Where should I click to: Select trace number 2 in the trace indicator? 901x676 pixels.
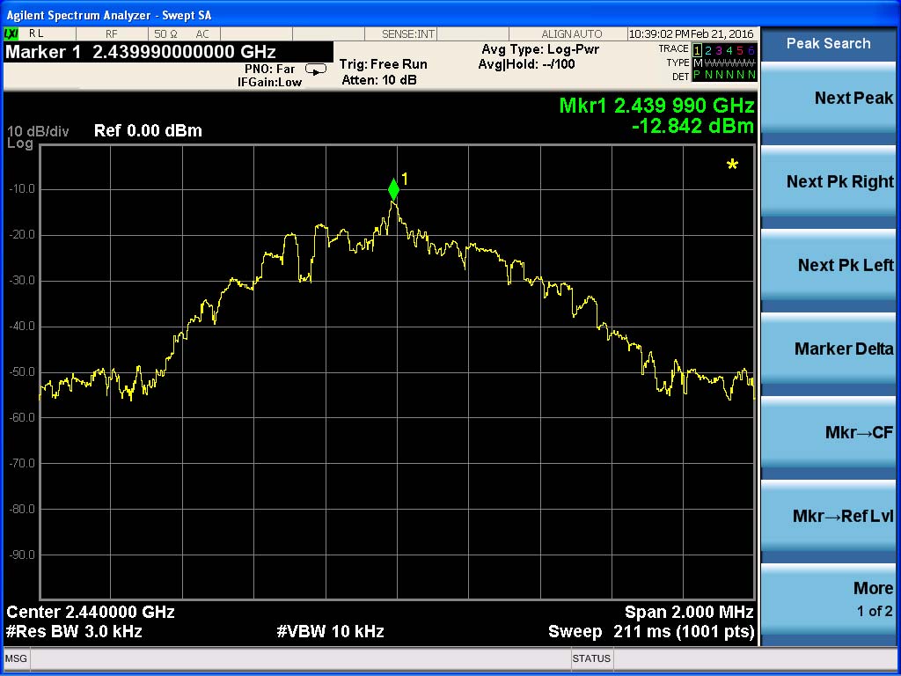click(708, 50)
